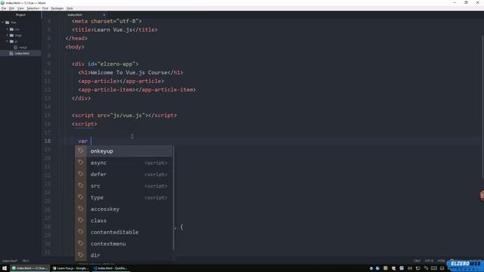This screenshot has width=484, height=272.
Task: Click the vue.js file icon
Action: pos(16,47)
